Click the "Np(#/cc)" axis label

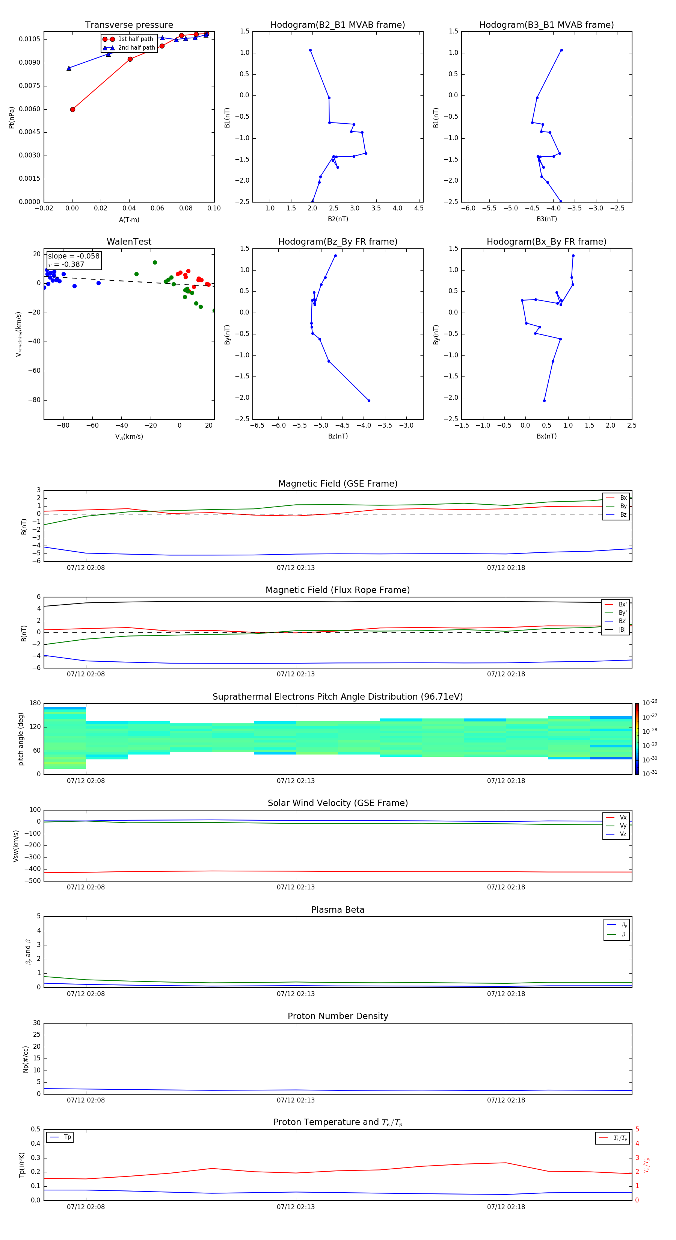pos(26,1059)
